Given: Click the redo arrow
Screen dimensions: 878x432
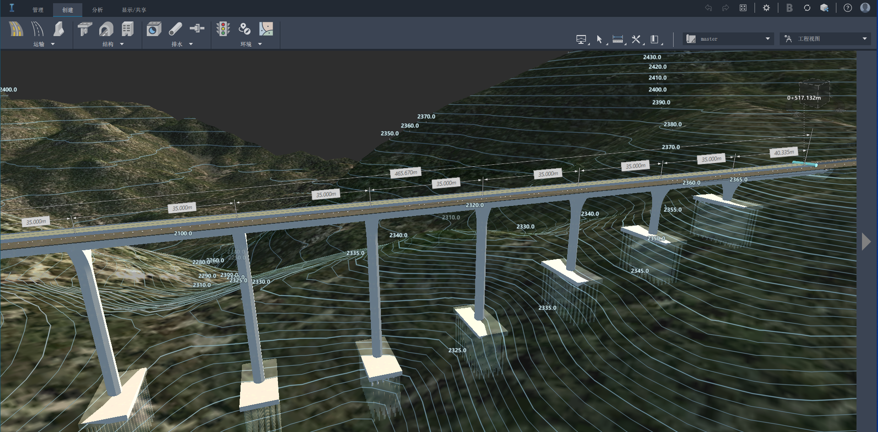Looking at the screenshot, I should click(725, 8).
